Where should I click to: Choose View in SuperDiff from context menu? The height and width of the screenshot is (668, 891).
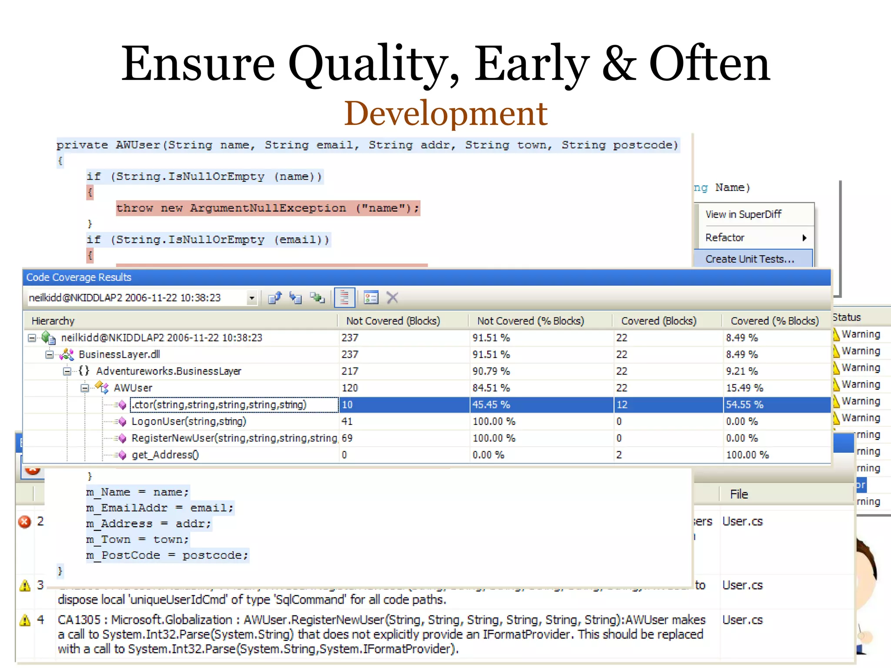(x=744, y=214)
